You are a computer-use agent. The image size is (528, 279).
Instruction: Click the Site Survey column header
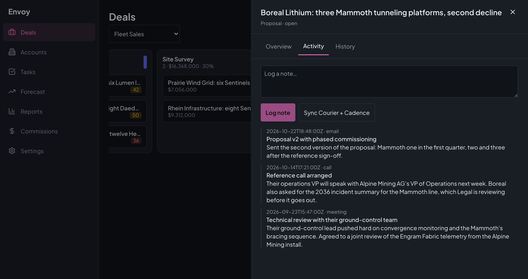(x=178, y=59)
